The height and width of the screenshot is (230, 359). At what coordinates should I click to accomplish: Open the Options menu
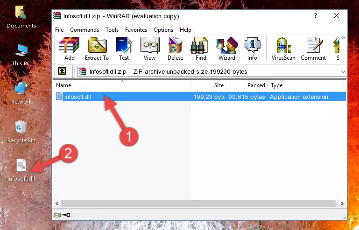[163, 30]
